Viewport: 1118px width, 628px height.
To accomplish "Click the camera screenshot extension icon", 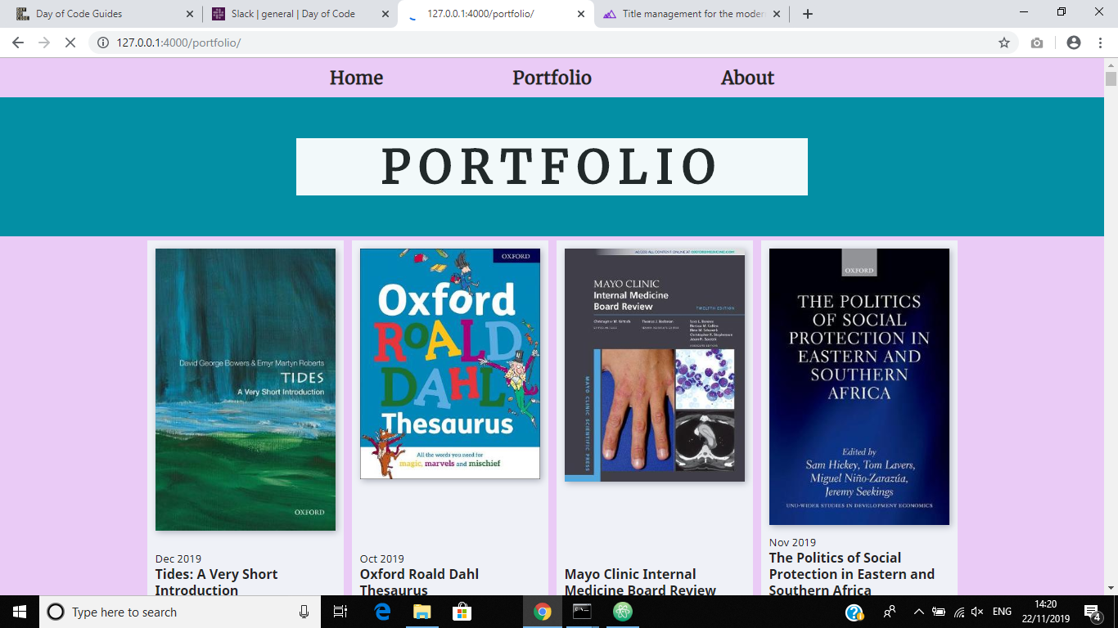I will click(1037, 43).
